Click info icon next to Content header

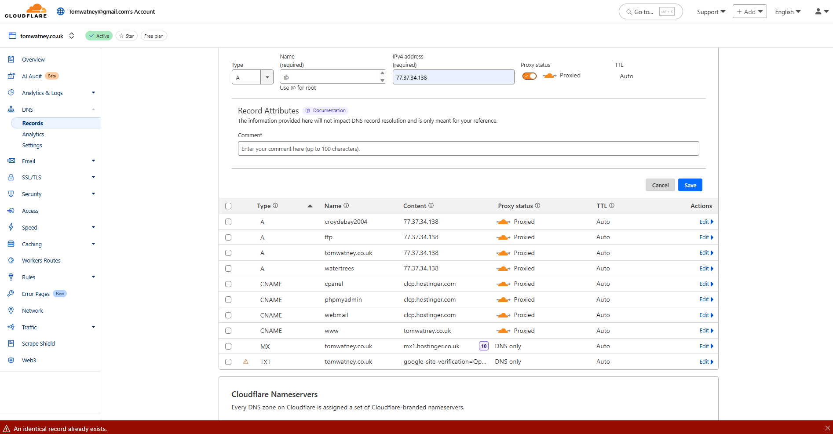[x=431, y=205]
